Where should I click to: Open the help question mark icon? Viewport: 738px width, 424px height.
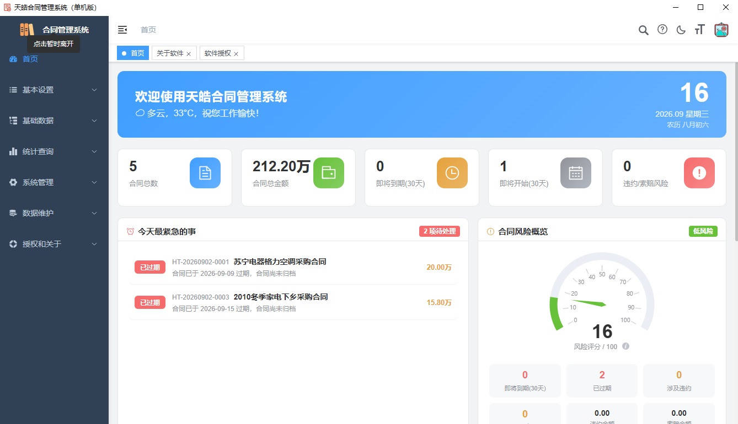click(662, 30)
